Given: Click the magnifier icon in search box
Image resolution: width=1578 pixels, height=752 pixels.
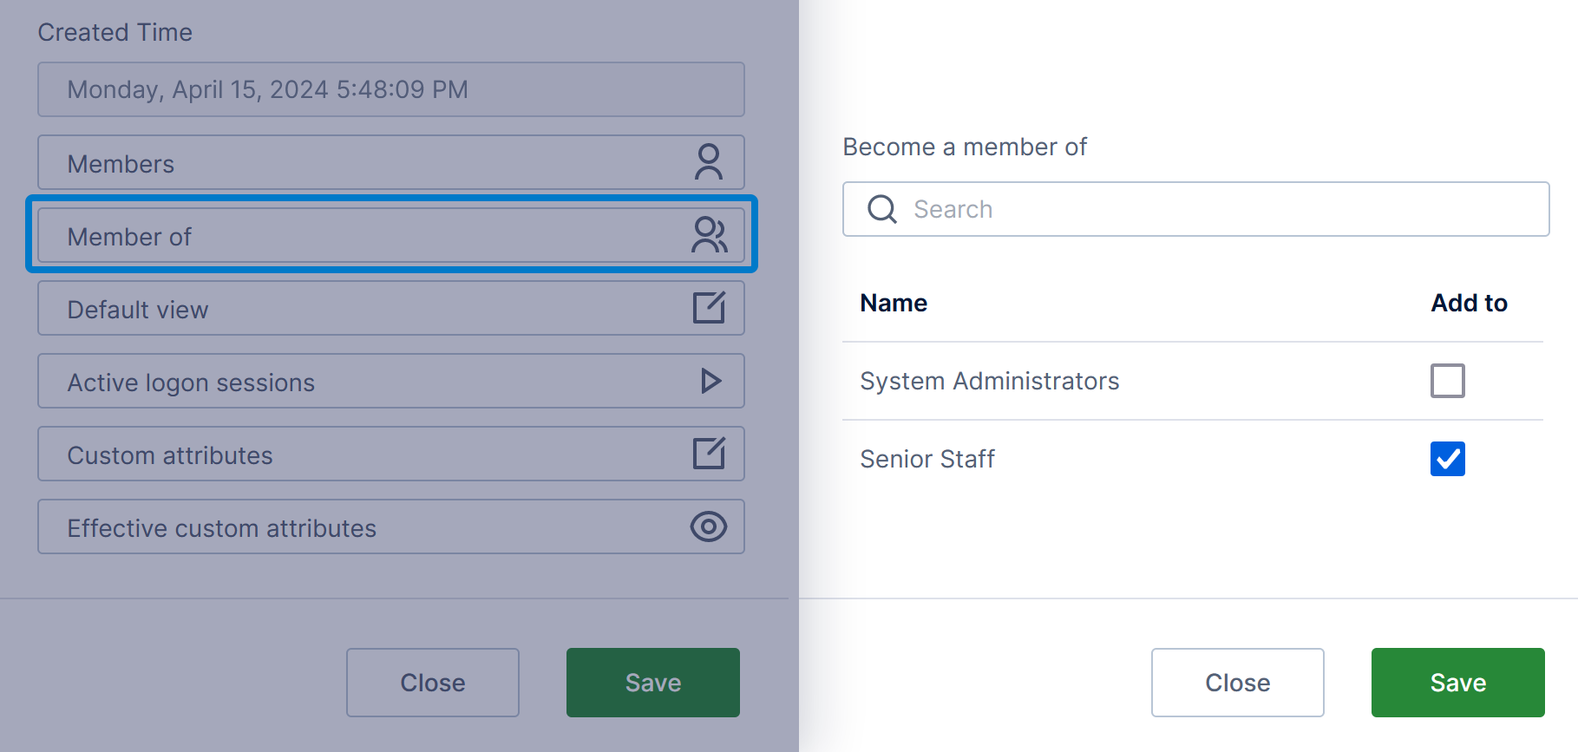Looking at the screenshot, I should pos(882,209).
